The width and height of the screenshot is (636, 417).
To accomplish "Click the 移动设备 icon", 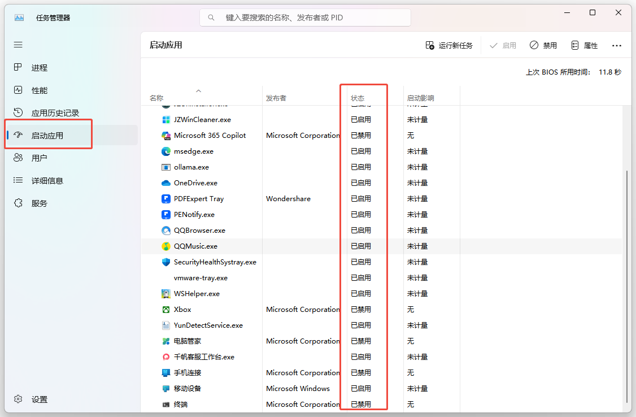I will tap(166, 389).
